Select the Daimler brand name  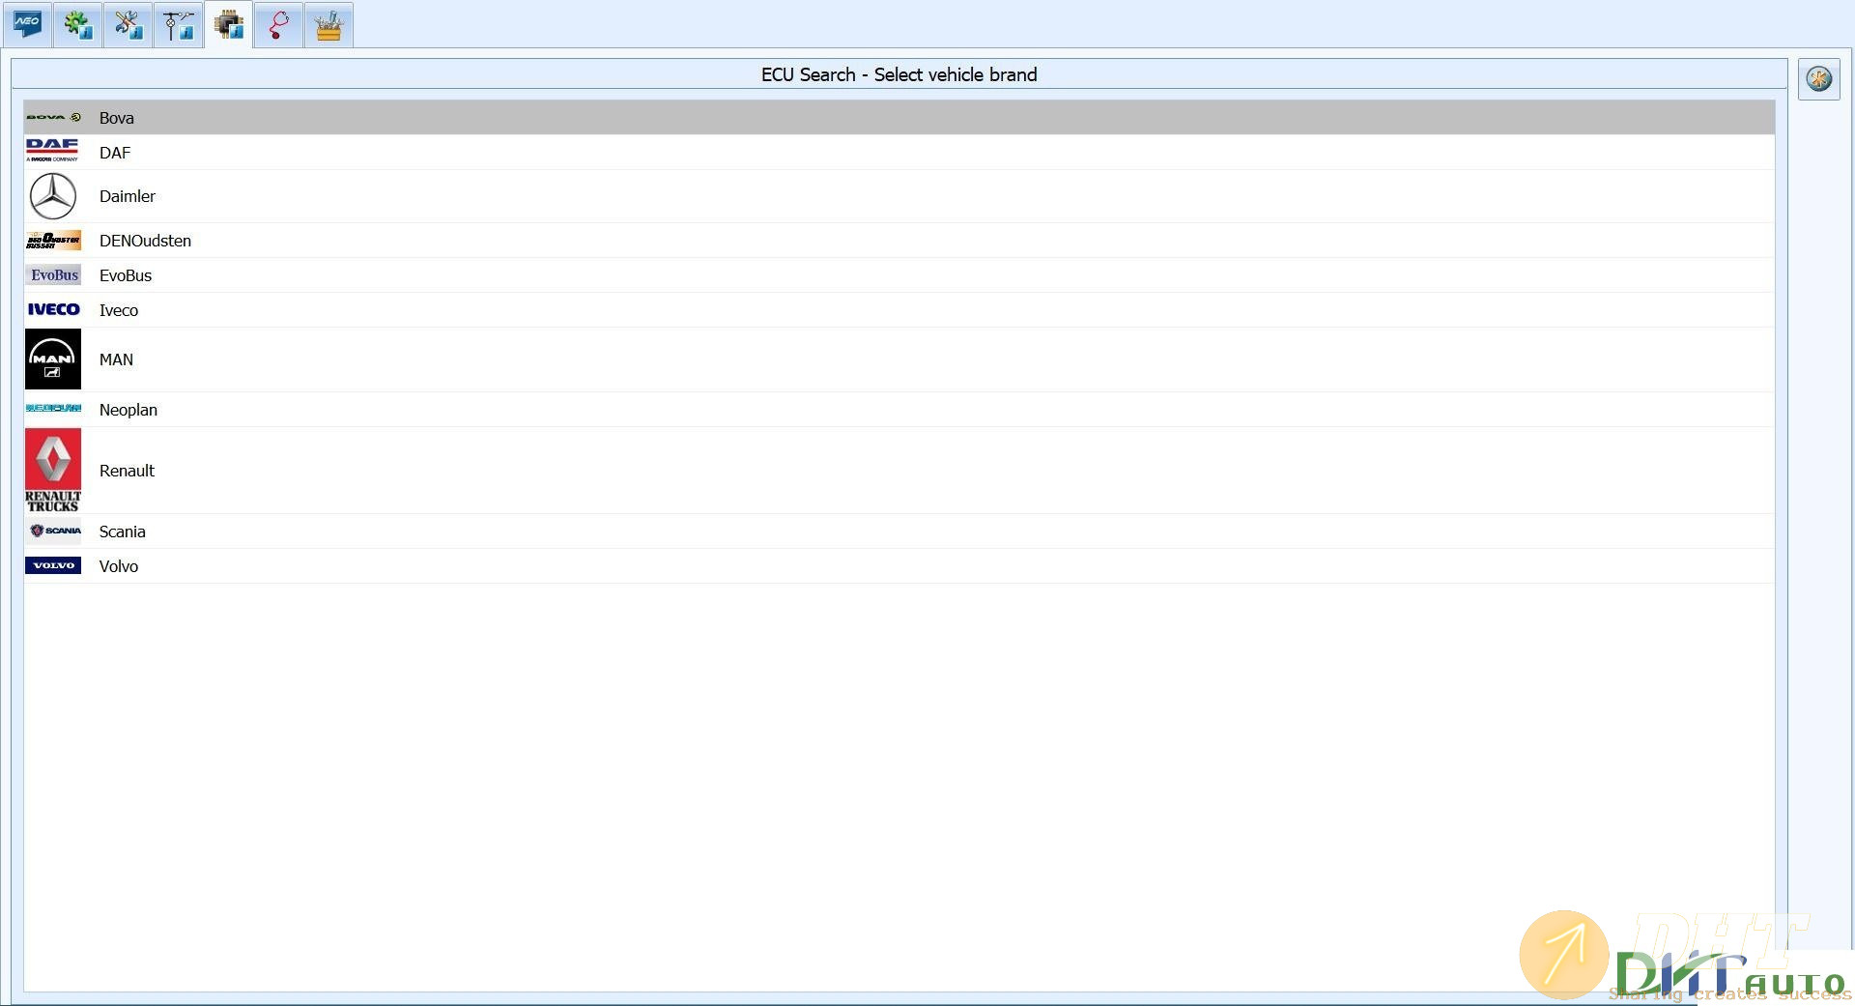click(128, 196)
